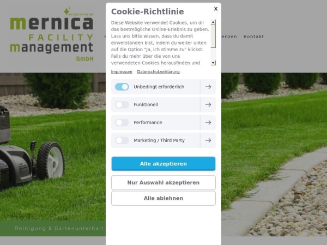The width and height of the screenshot is (327, 245).
Task: Click the scroll-up arrow in cookie text
Action: coord(213,22)
